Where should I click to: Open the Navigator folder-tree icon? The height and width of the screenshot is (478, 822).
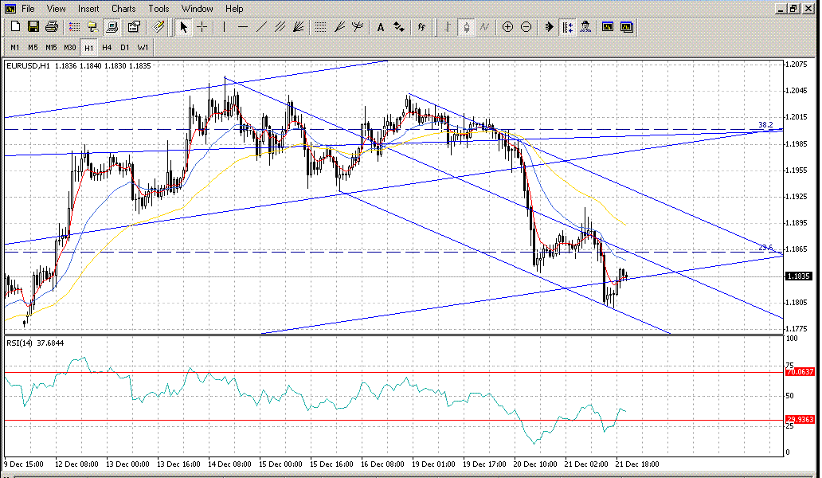92,27
